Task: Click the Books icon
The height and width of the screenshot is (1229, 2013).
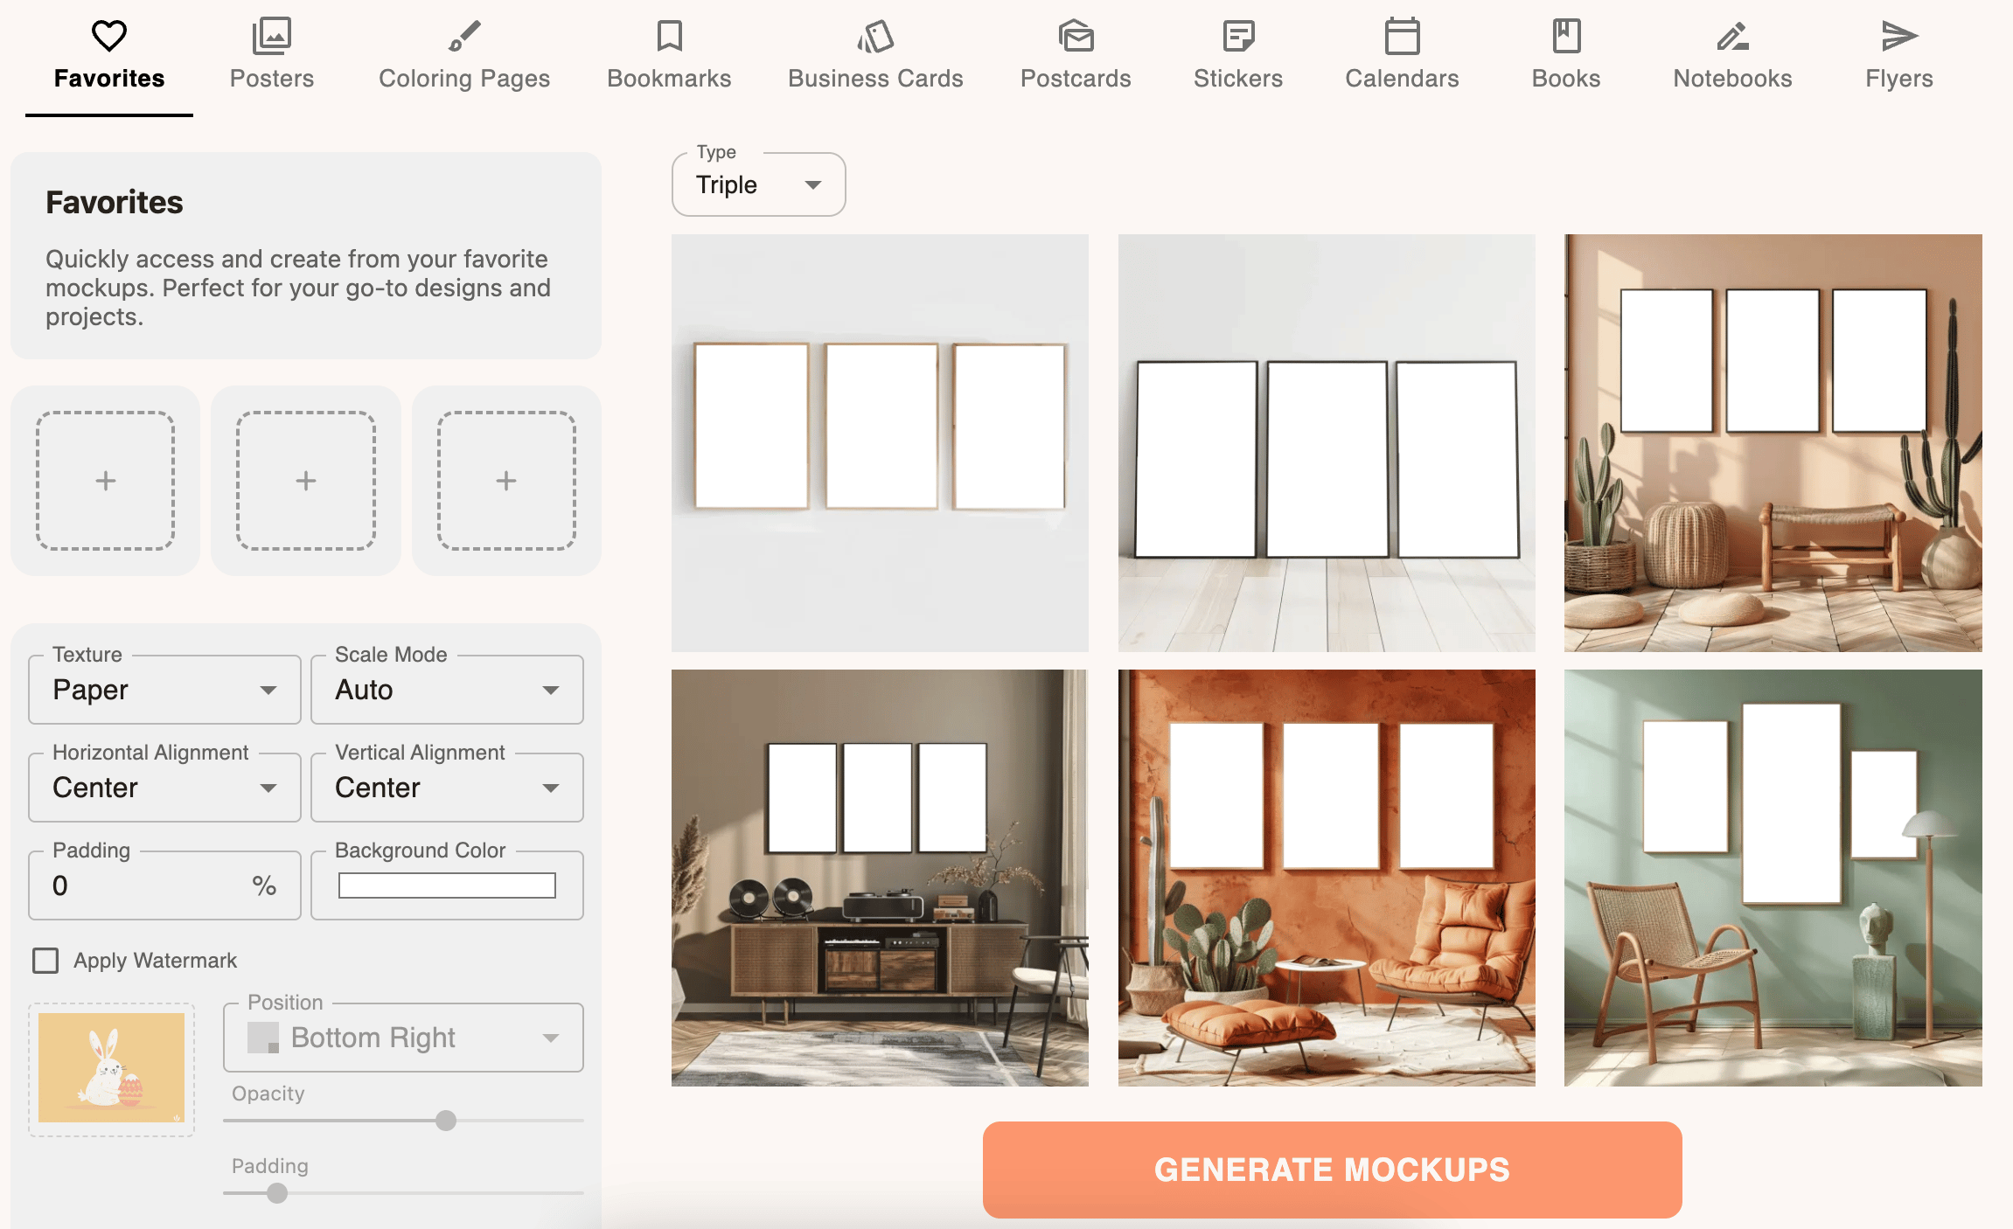Action: pos(1566,36)
